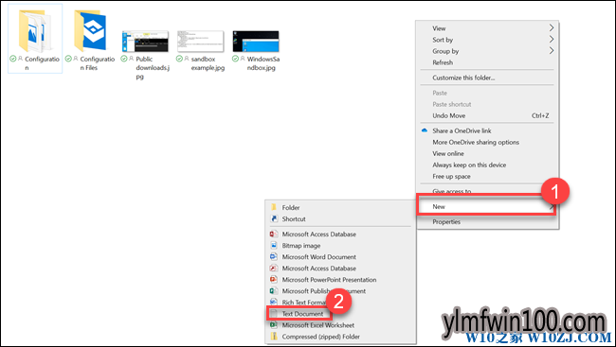Click the shared person icon beside Public downloads.jpg
Image resolution: width=616 pixels, height=347 pixels.
pos(131,59)
